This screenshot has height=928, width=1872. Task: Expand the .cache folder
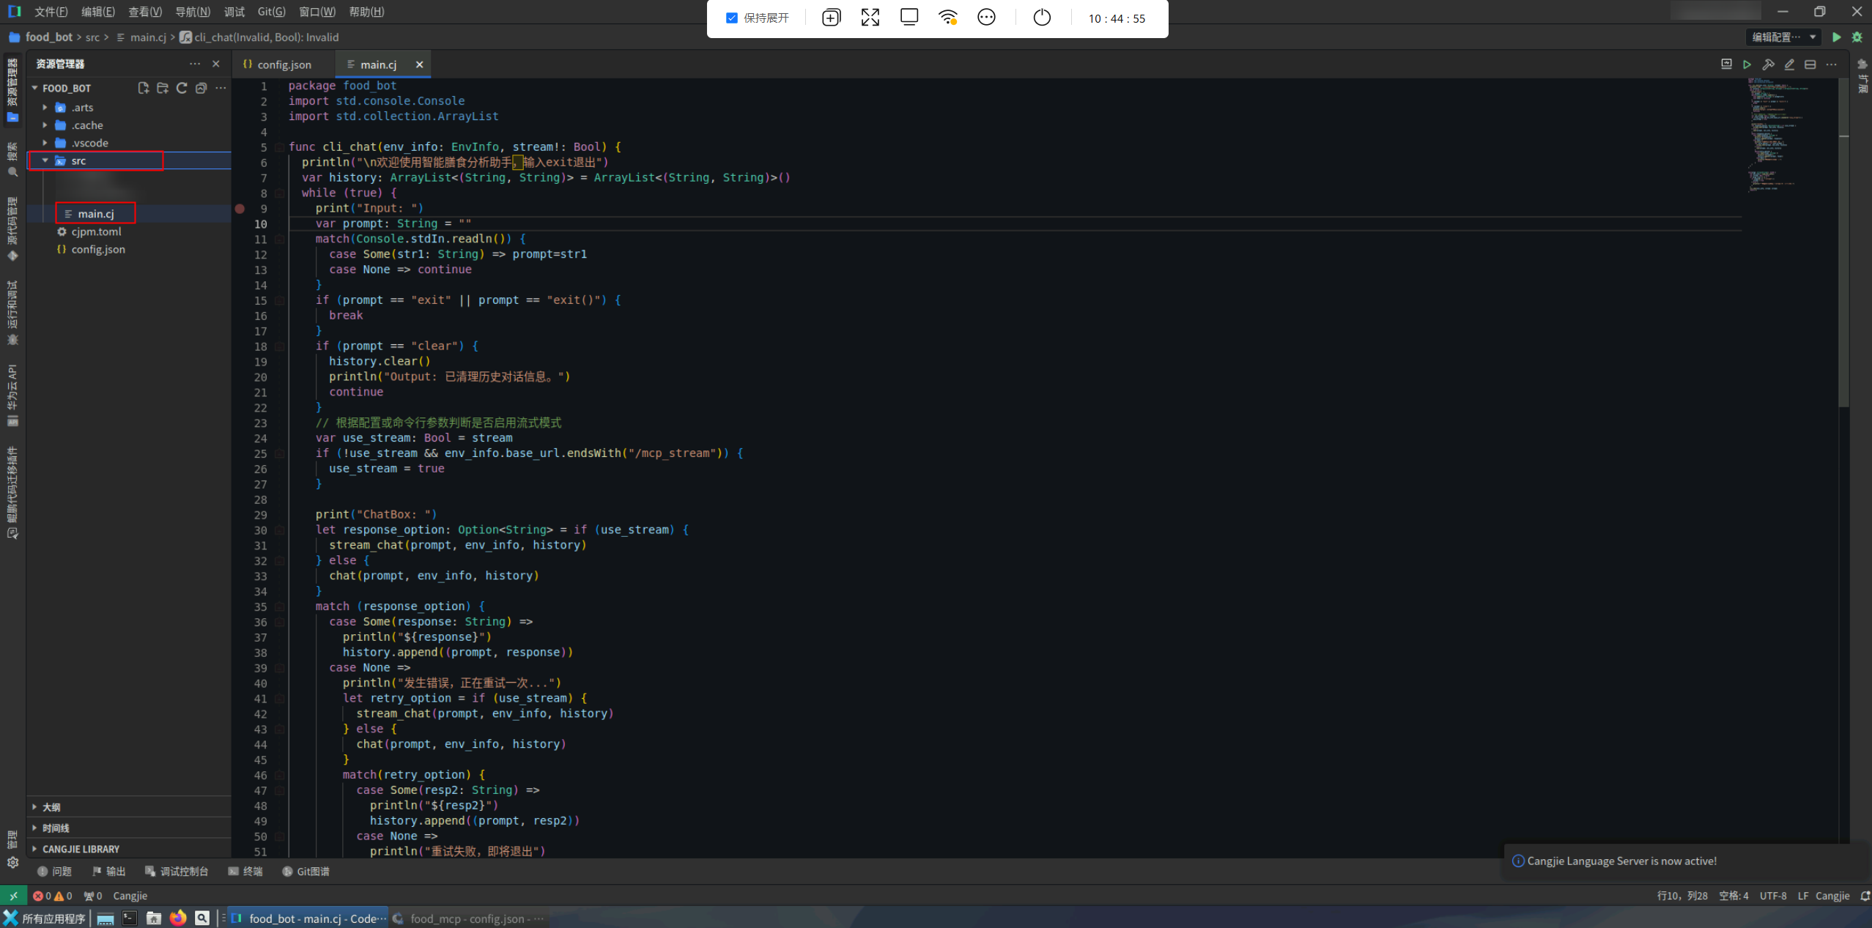[45, 125]
